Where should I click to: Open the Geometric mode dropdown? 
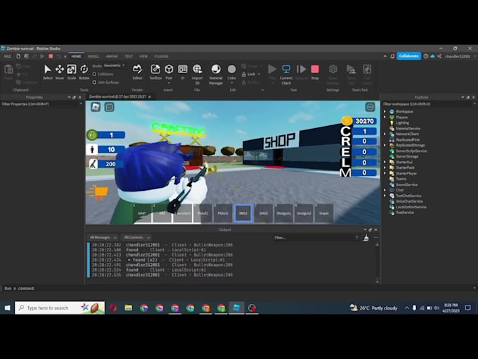[x=115, y=65]
